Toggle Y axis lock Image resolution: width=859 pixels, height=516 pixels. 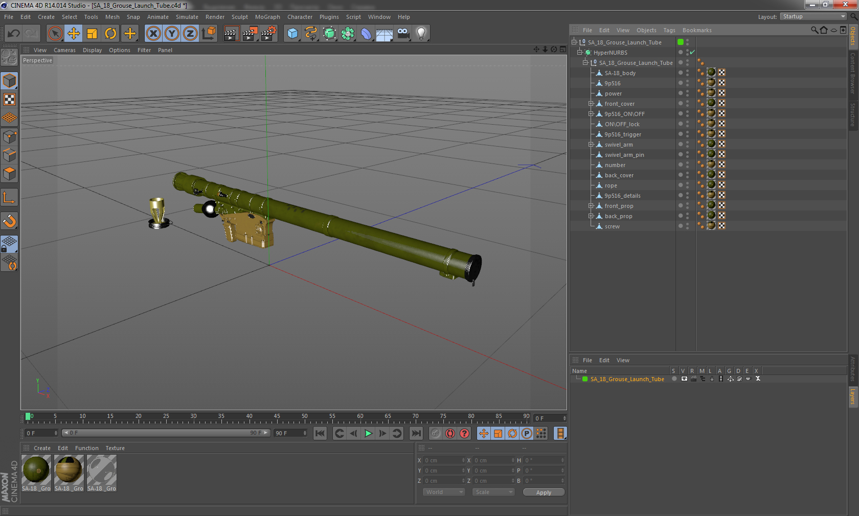tap(172, 34)
